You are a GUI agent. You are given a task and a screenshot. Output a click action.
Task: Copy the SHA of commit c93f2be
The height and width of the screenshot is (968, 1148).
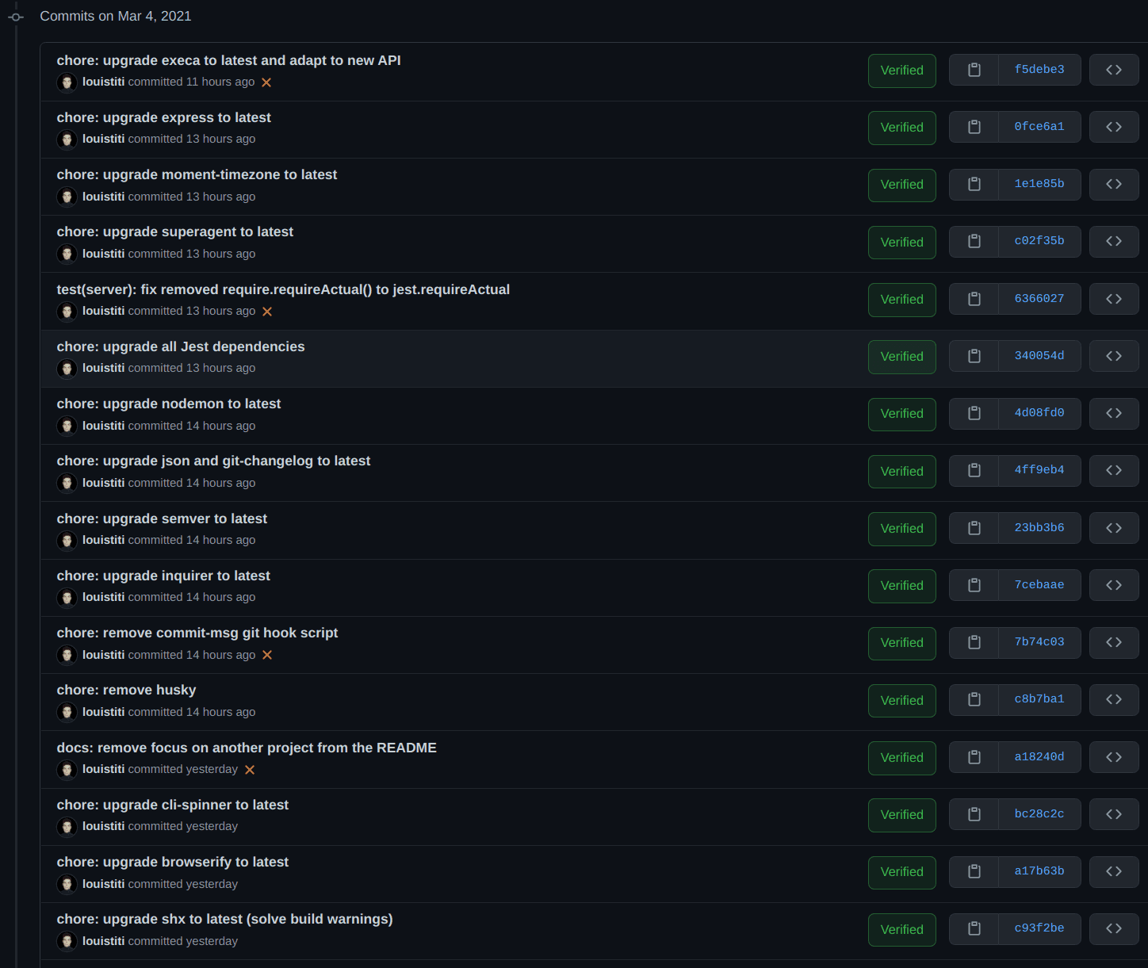974,928
